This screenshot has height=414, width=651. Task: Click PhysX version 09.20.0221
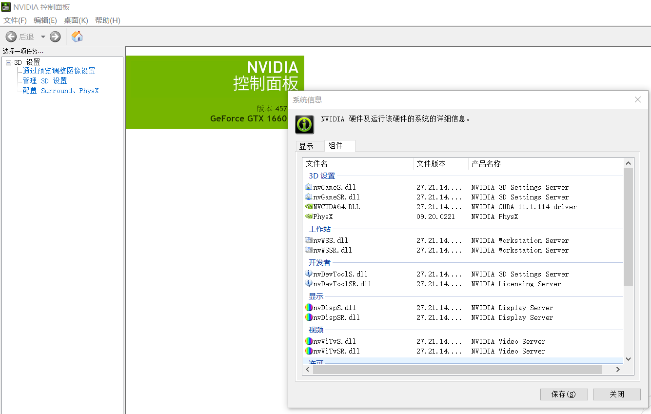tap(435, 217)
